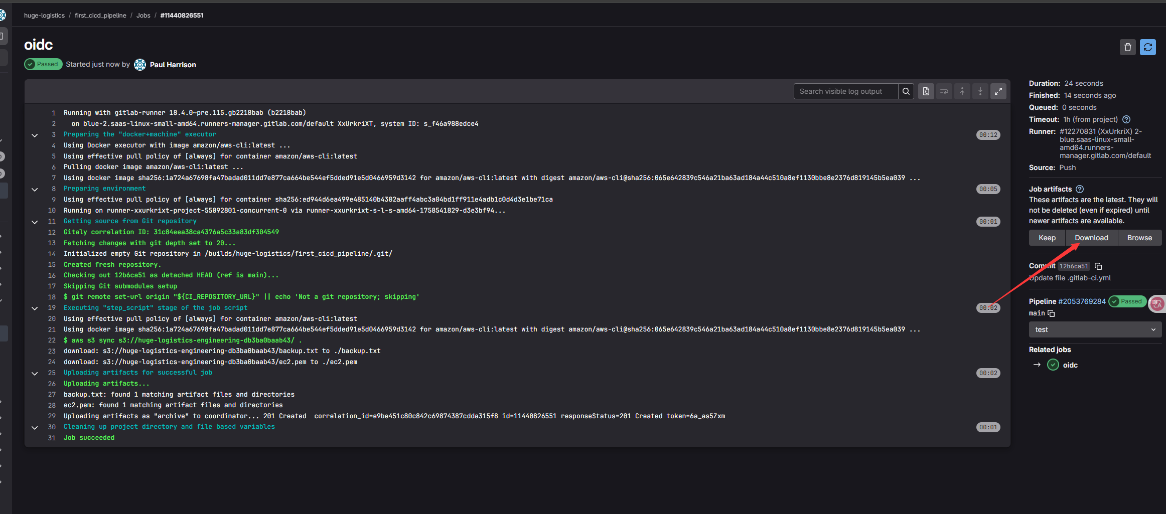Copy the commit SHA 12b6ca51
Image resolution: width=1166 pixels, height=514 pixels.
[1098, 266]
